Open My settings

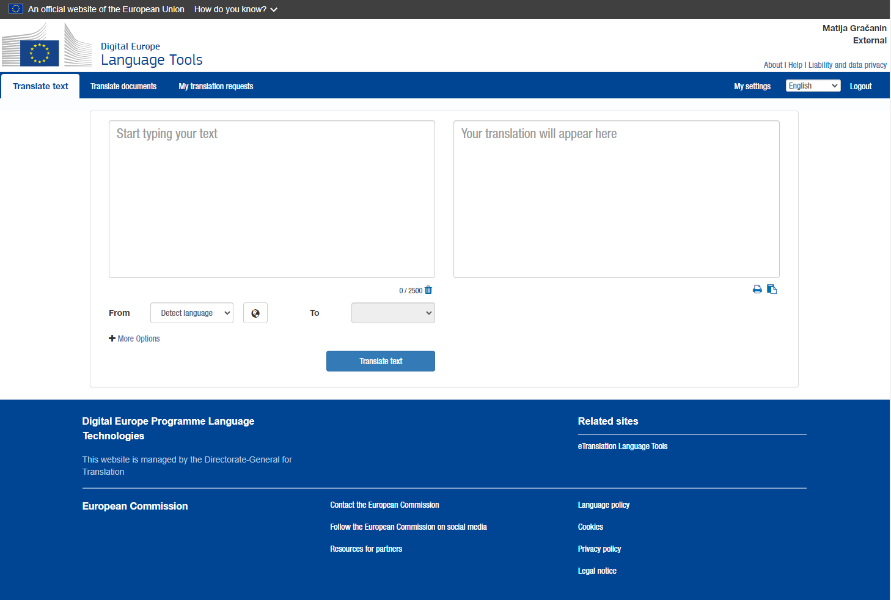(752, 86)
